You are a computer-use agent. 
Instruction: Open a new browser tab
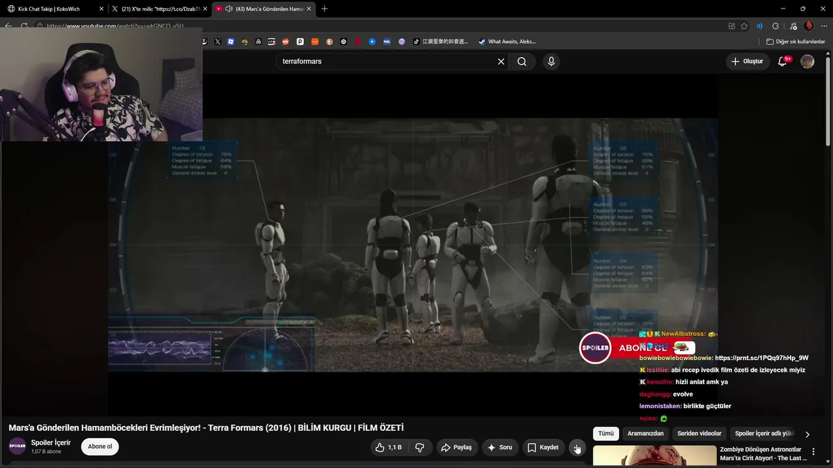point(325,9)
